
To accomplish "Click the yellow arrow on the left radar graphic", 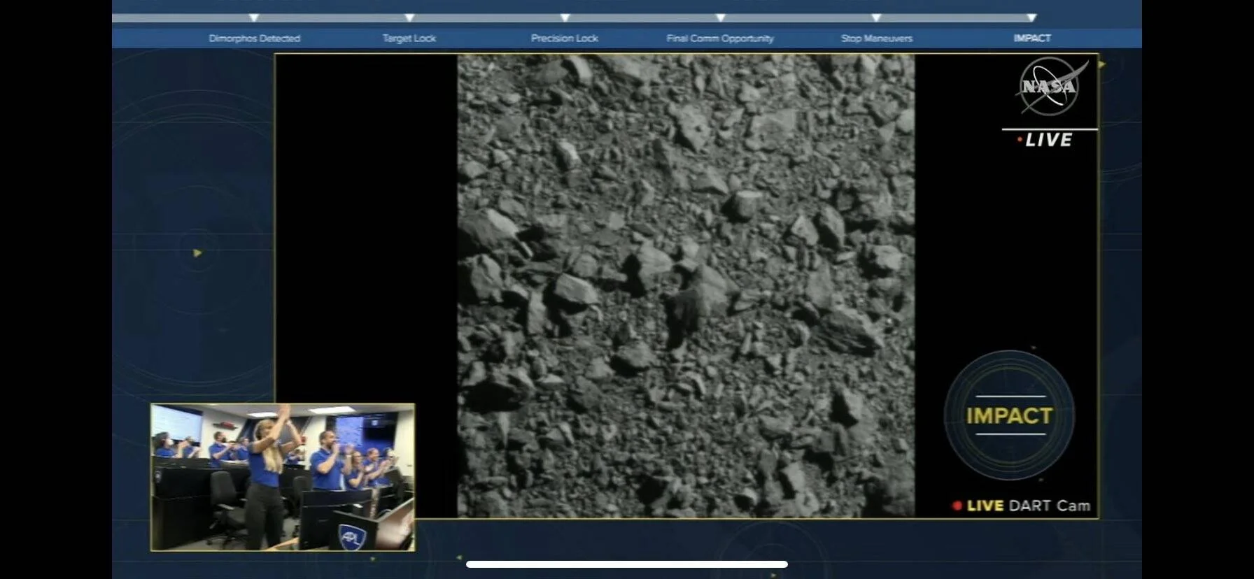I will (197, 253).
